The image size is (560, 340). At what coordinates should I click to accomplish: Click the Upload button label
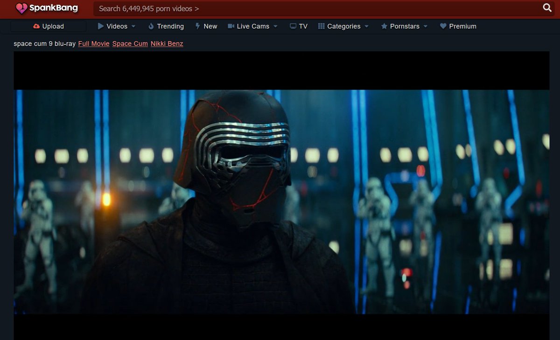tap(53, 26)
